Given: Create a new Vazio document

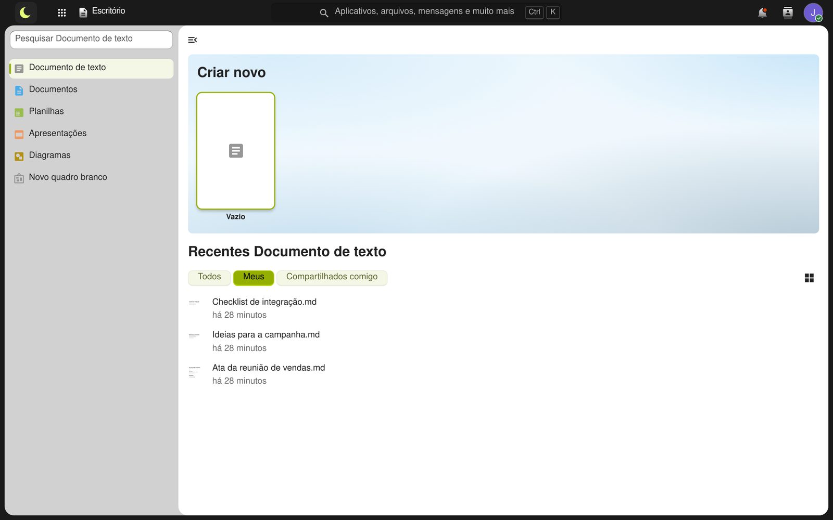Looking at the screenshot, I should (236, 151).
